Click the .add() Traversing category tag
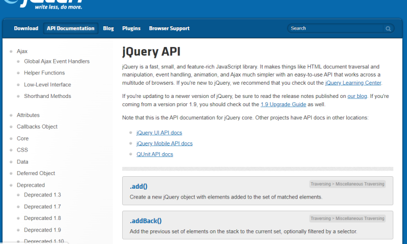 [x=347, y=184]
